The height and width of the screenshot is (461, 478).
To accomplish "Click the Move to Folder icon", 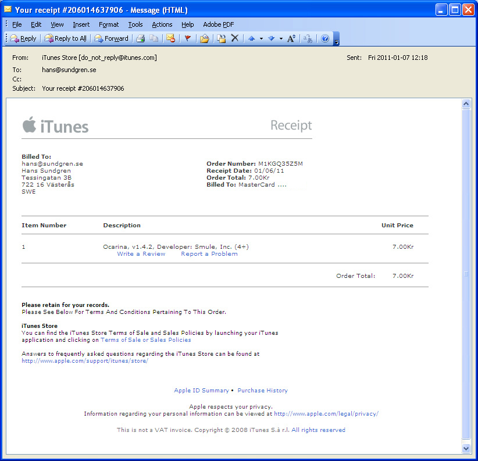I will pyautogui.click(x=205, y=38).
